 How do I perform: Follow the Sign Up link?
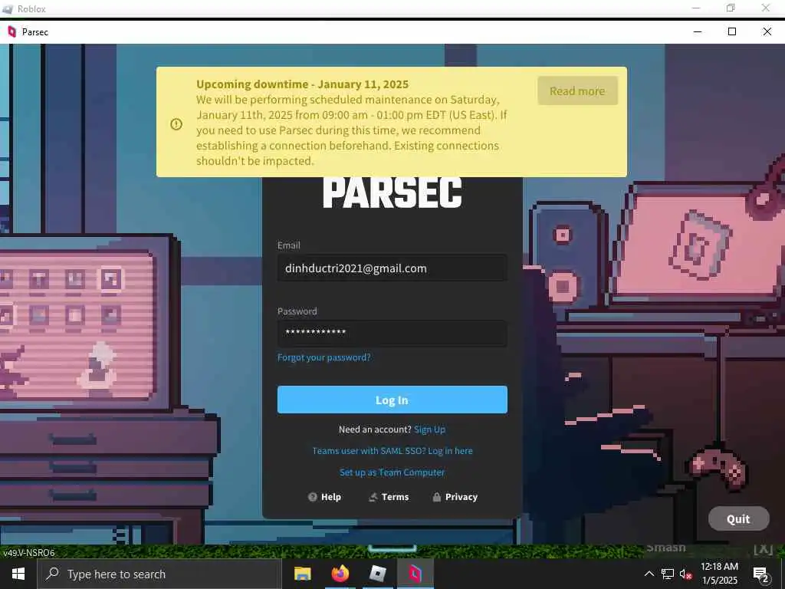[429, 429]
